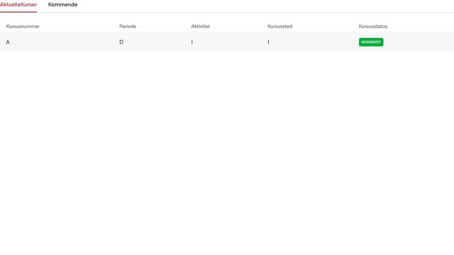Click header gap between Aktivitet and Kursussted
This screenshot has height=255, width=454.
pyautogui.click(x=238, y=27)
